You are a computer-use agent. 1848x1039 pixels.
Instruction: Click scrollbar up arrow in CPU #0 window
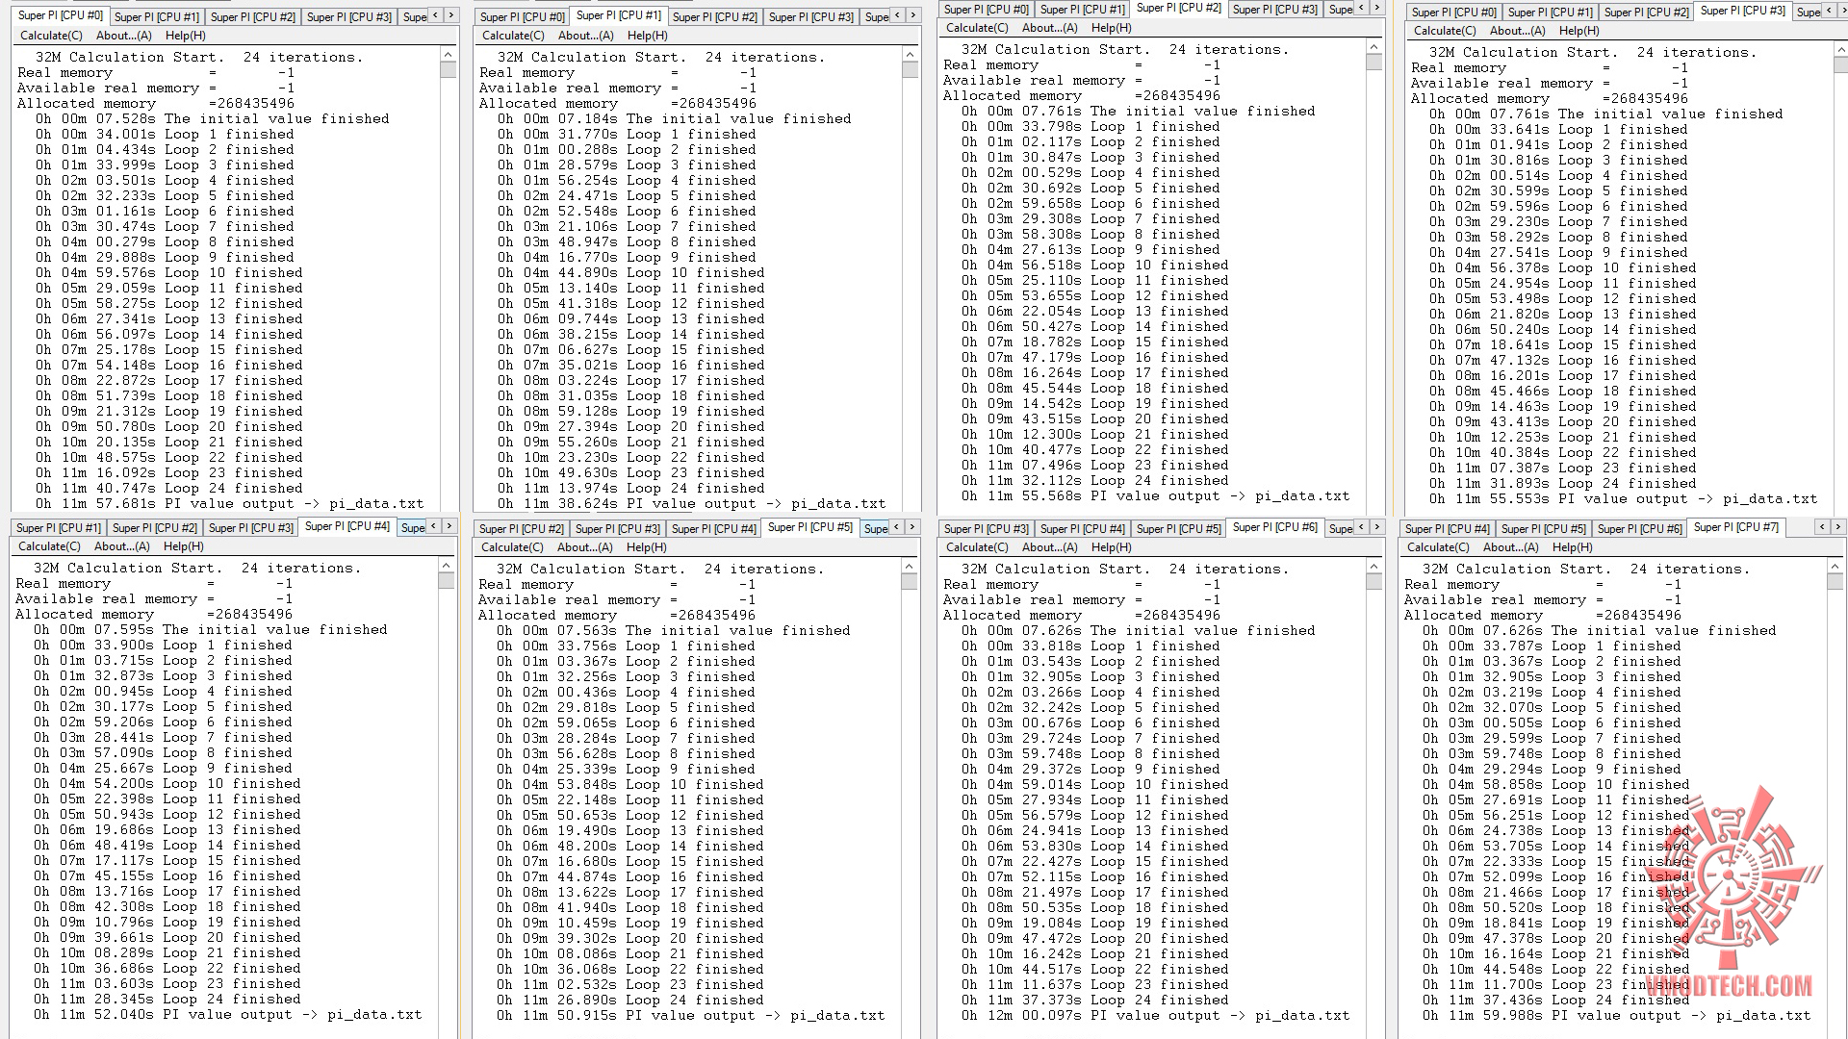pyautogui.click(x=448, y=56)
